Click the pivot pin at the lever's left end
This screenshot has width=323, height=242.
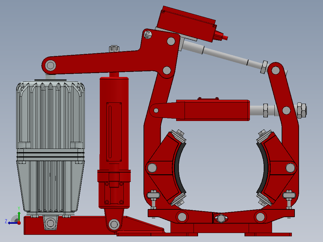(x=50, y=66)
